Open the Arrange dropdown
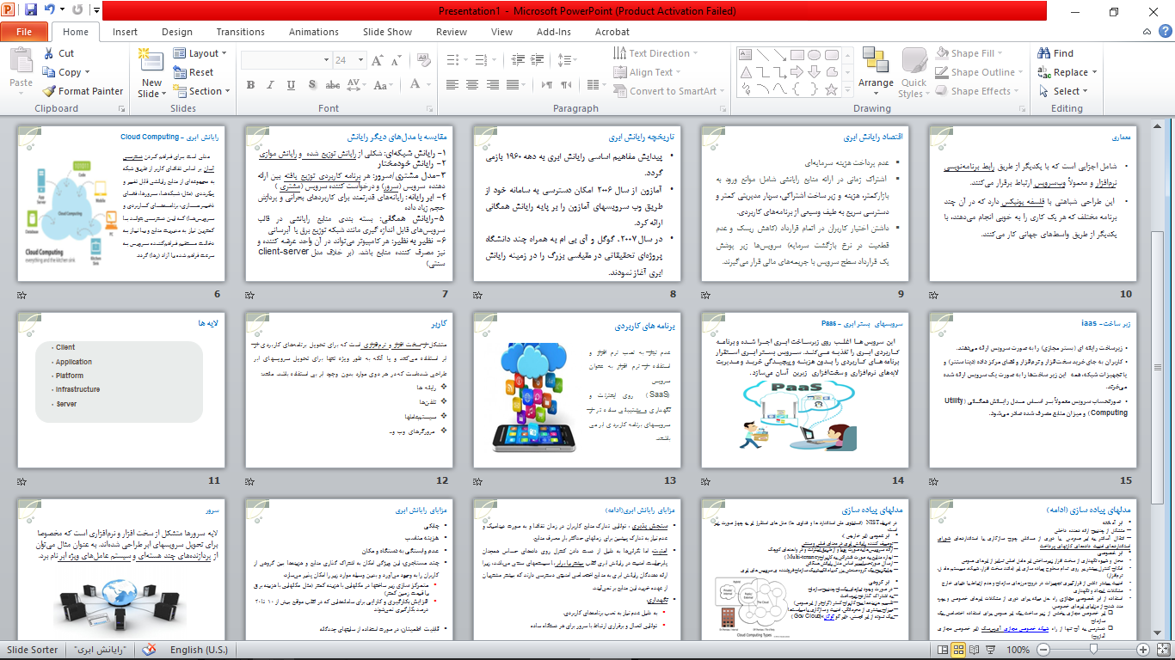1175x660 pixels. pyautogui.click(x=876, y=72)
